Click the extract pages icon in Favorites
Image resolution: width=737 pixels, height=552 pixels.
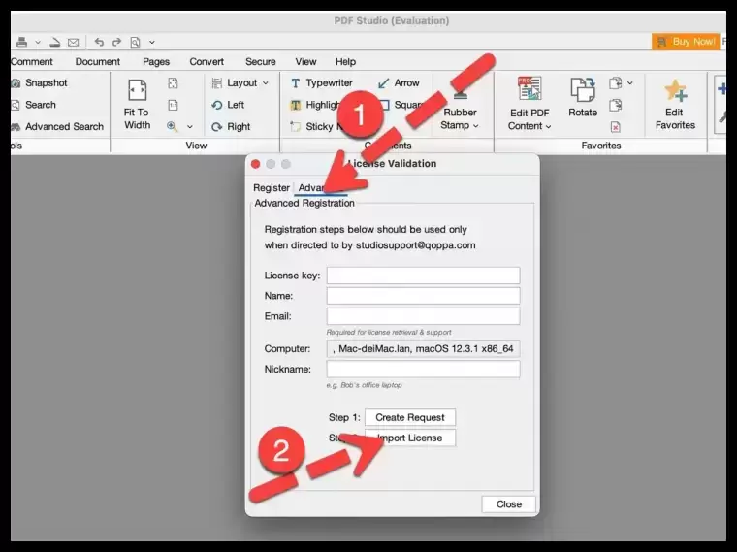click(x=615, y=105)
